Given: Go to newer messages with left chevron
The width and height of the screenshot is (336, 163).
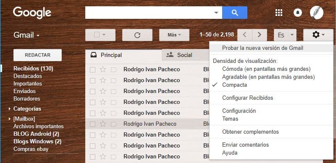Looking at the screenshot, I should point(245,35).
